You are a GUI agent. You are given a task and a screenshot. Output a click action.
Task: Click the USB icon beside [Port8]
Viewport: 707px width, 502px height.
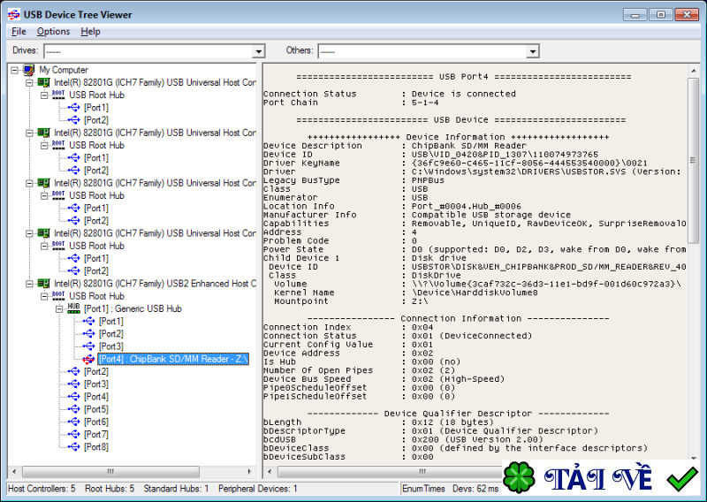click(73, 447)
